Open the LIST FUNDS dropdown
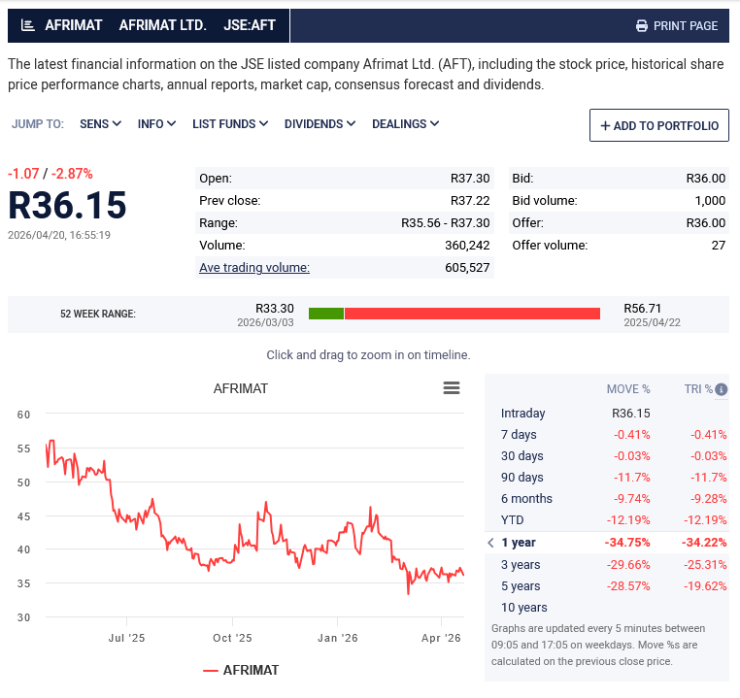Viewport: 740px width, 698px height. tap(230, 124)
